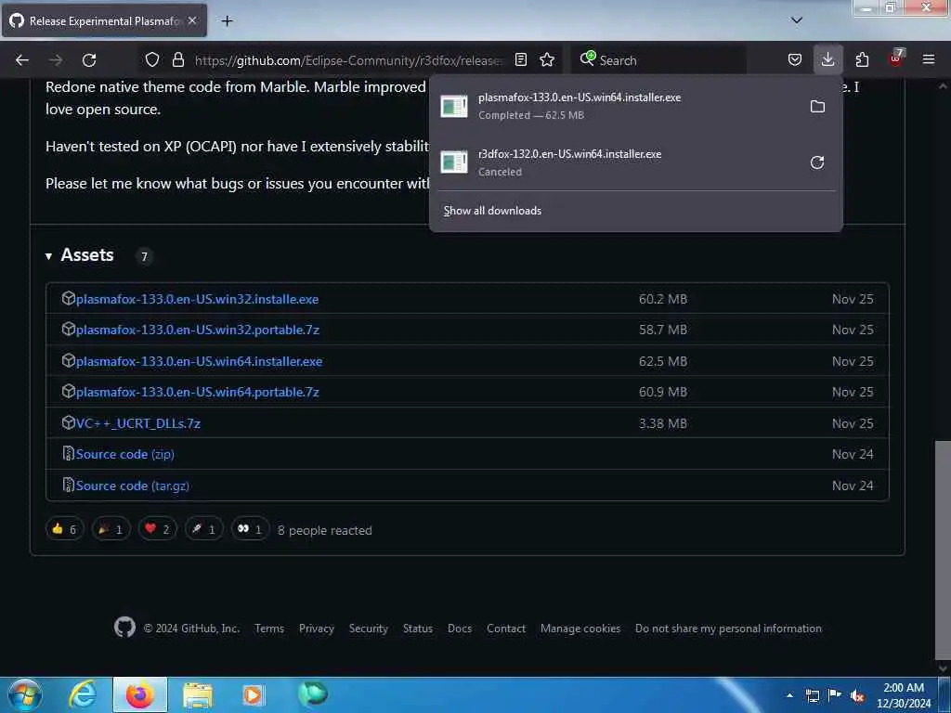Click the muted volume tray icon
951x713 pixels.
(857, 696)
